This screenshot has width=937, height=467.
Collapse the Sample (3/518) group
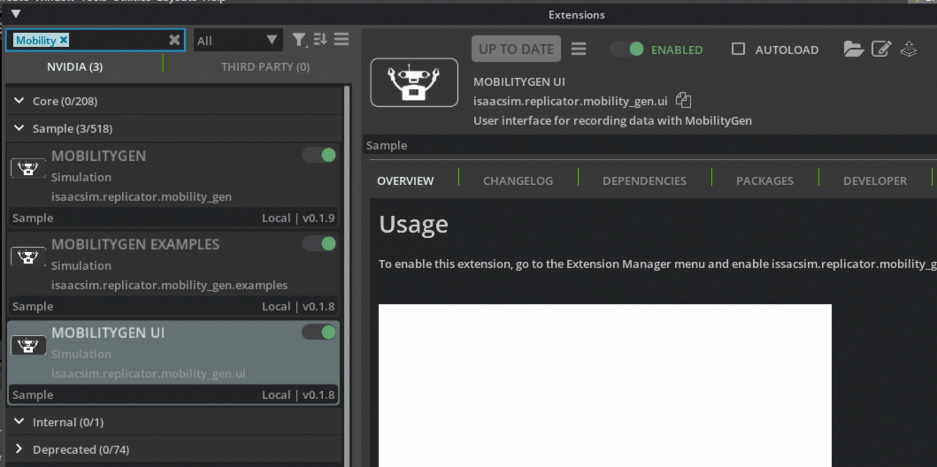19,128
